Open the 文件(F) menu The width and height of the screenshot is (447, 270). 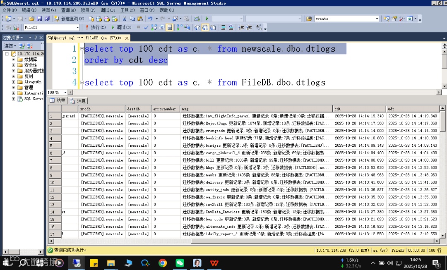[10, 10]
